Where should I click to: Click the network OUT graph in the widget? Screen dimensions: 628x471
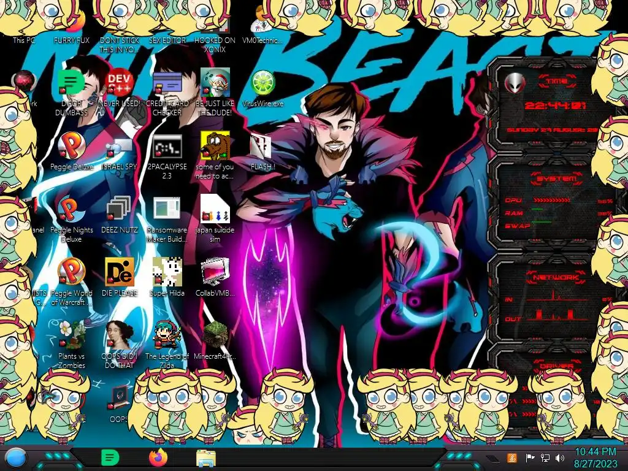(x=557, y=314)
